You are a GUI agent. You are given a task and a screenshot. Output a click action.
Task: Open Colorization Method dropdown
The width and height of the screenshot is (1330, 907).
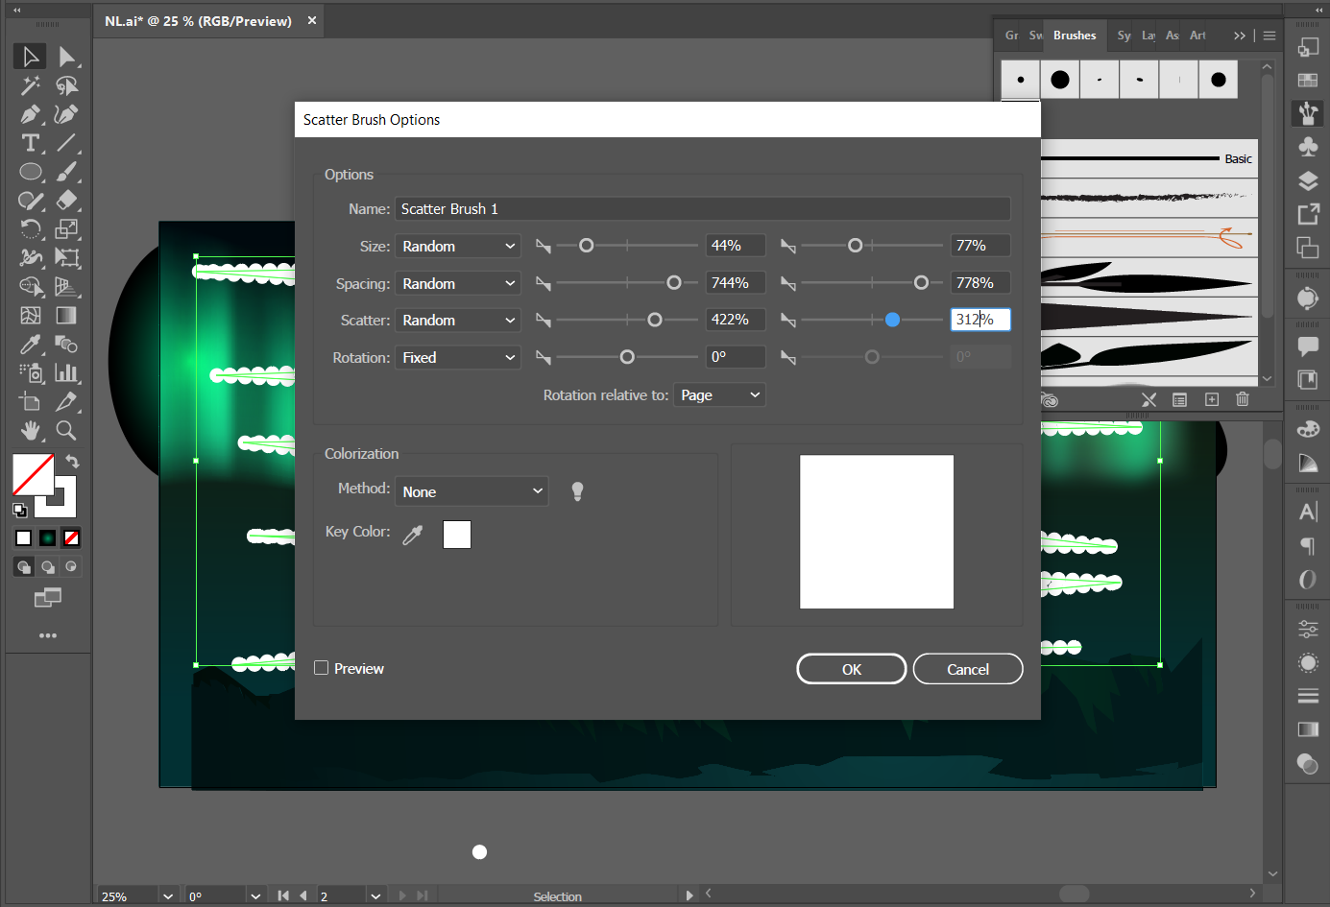tap(472, 491)
